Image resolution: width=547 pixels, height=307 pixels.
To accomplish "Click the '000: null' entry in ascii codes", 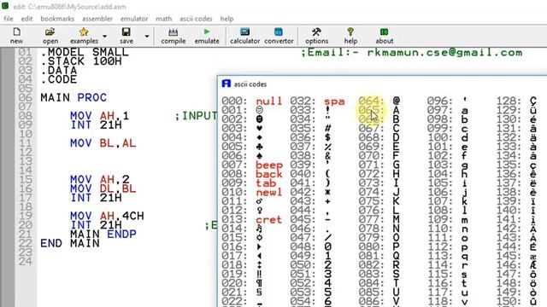I will [x=251, y=101].
